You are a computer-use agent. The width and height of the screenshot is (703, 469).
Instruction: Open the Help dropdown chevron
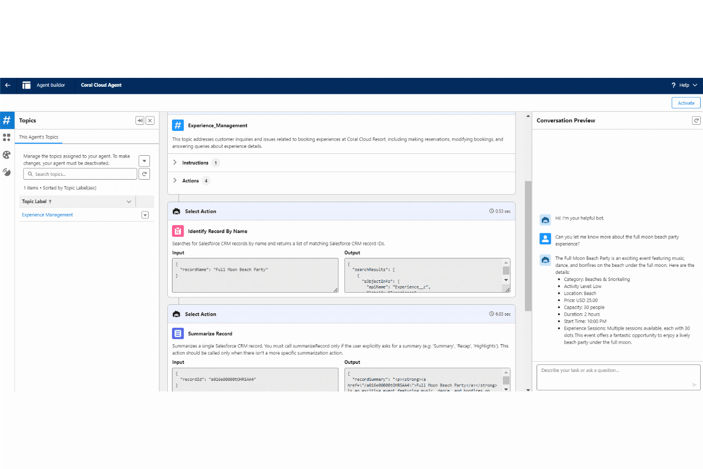[695, 85]
